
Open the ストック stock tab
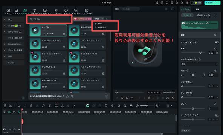pyautogui.click(x=16, y=11)
